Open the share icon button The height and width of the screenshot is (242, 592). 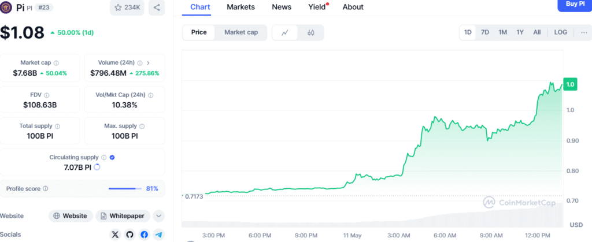(157, 8)
